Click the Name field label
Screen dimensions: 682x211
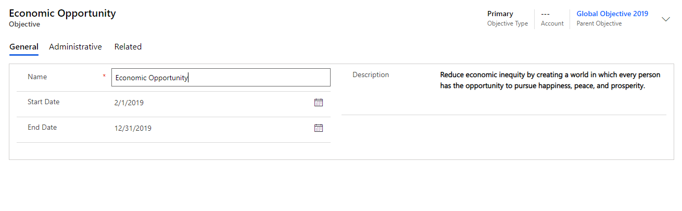[x=37, y=77]
